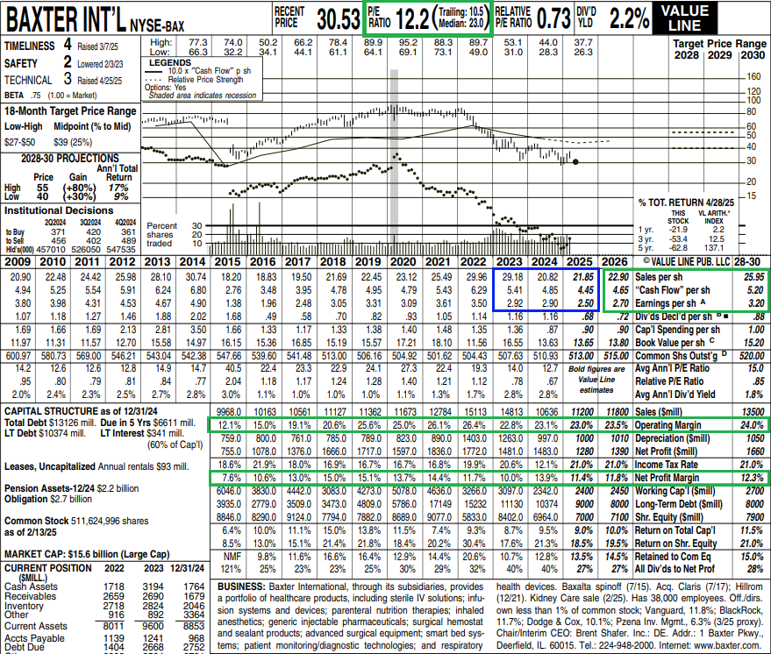Select the Net Profit Margin row label
The image size is (771, 654).
667,478
